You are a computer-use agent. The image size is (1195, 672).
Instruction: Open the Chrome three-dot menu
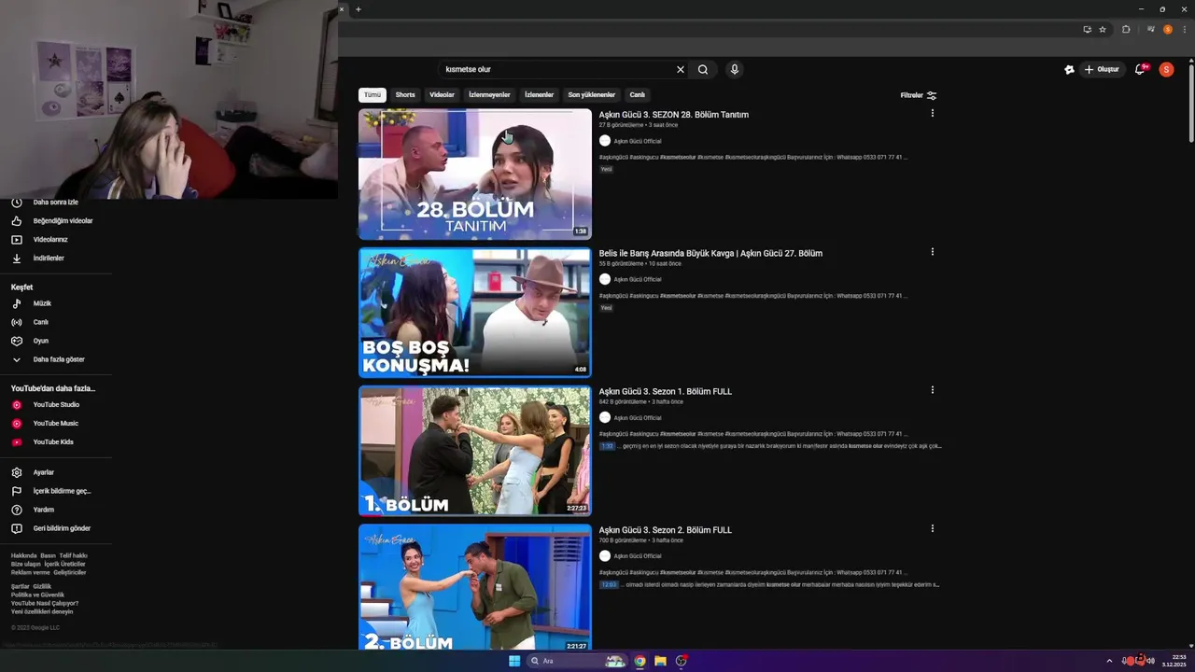[x=1184, y=29]
